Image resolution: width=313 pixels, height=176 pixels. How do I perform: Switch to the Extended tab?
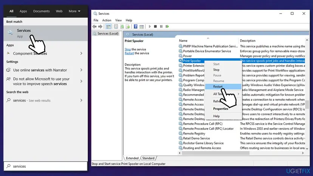click(132, 158)
